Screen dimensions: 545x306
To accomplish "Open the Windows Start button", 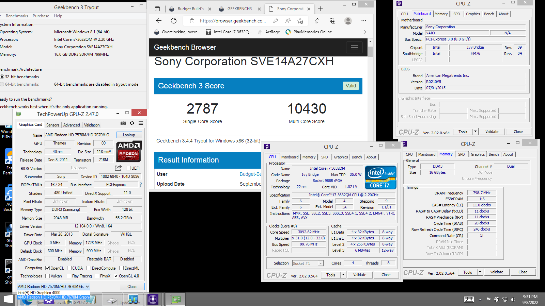I will [8, 299].
